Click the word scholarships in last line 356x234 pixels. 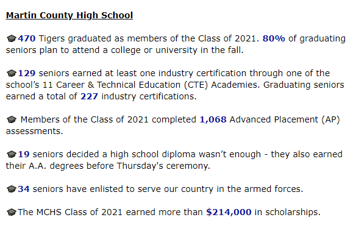click(293, 212)
